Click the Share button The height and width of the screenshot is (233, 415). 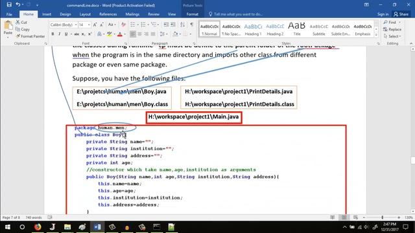401,14
